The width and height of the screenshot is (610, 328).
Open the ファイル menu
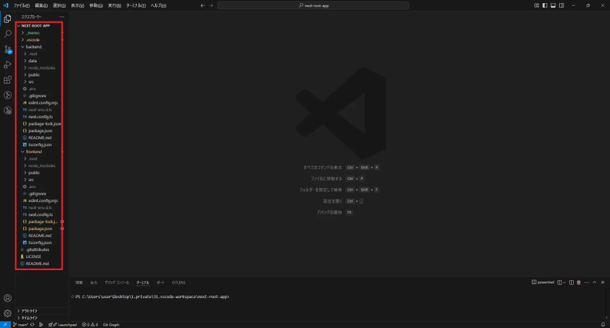[22, 6]
